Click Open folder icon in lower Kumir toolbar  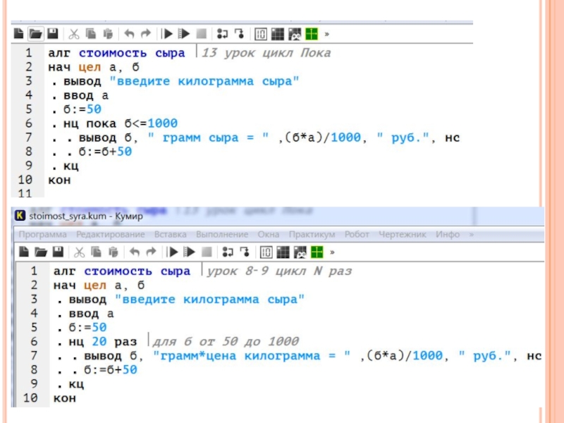coord(41,252)
